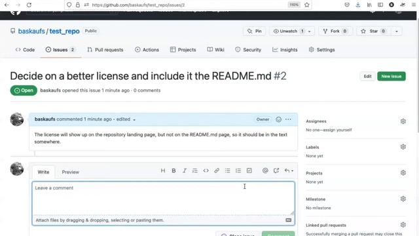Image resolution: width=419 pixels, height=236 pixels.
Task: Insert code formatting icon
Action: point(206,170)
